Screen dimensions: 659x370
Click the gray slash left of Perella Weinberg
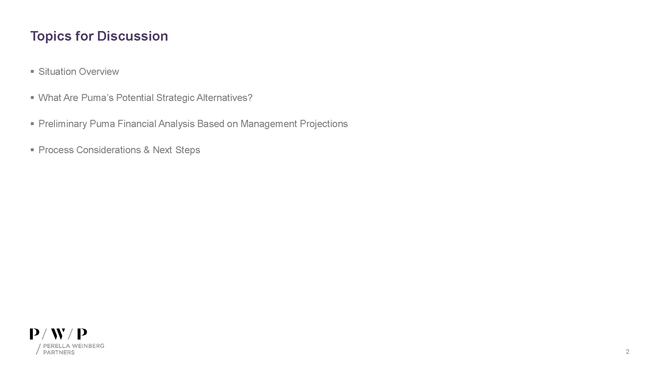click(38, 349)
